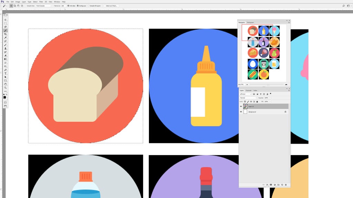Select the Blur tool
Screen dimensions: 353x198
[x=6, y=63]
